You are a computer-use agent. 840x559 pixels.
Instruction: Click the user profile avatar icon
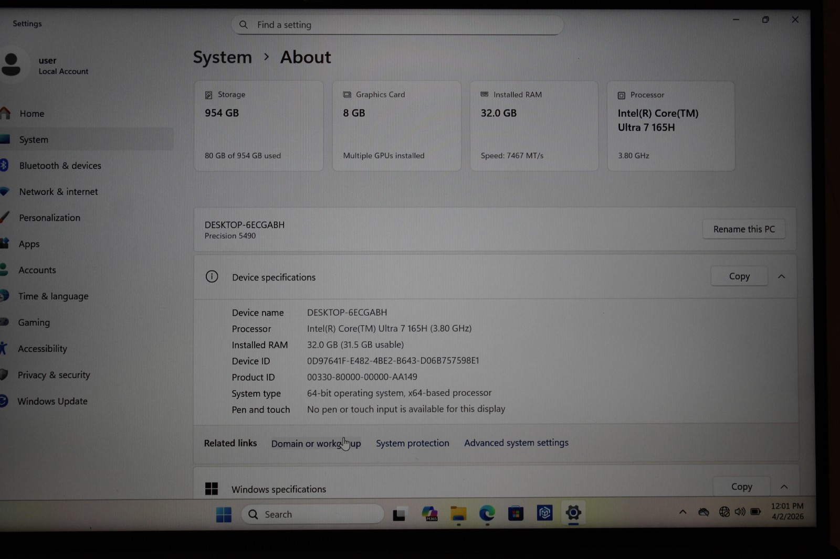click(10, 65)
